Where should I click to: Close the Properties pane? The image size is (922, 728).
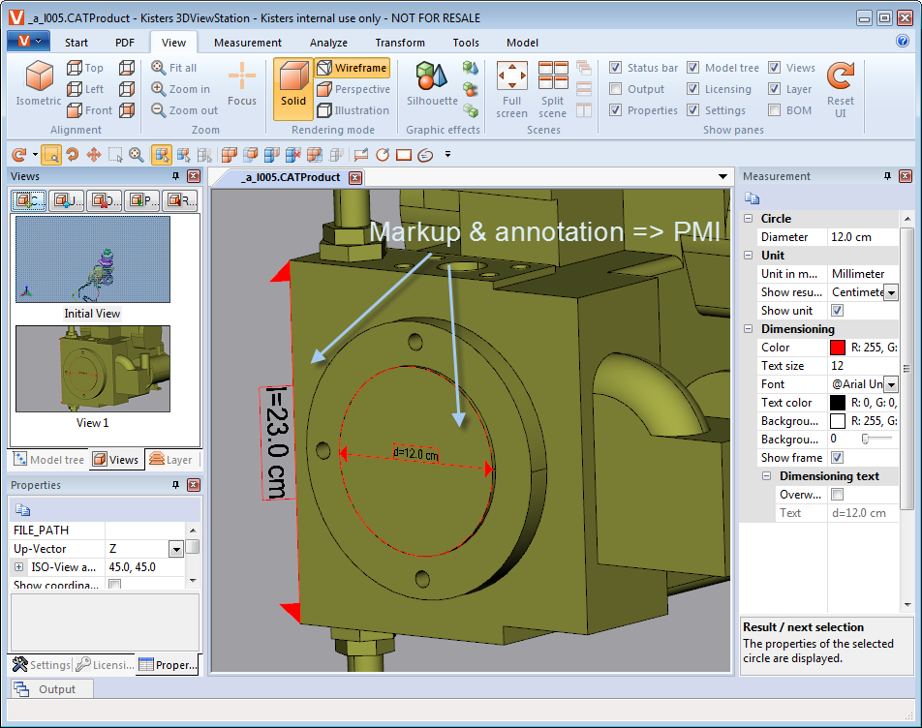(194, 485)
